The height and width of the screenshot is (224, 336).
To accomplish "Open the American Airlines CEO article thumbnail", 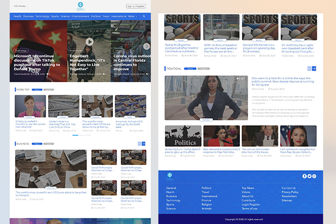I will coord(130,106).
